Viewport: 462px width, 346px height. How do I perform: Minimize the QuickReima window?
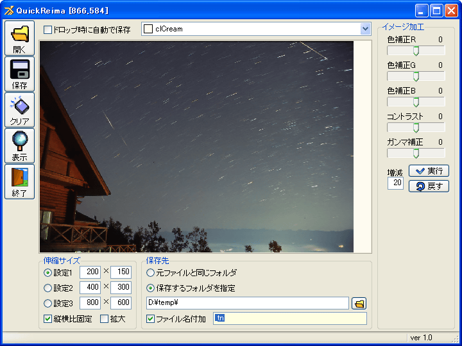tap(422, 11)
